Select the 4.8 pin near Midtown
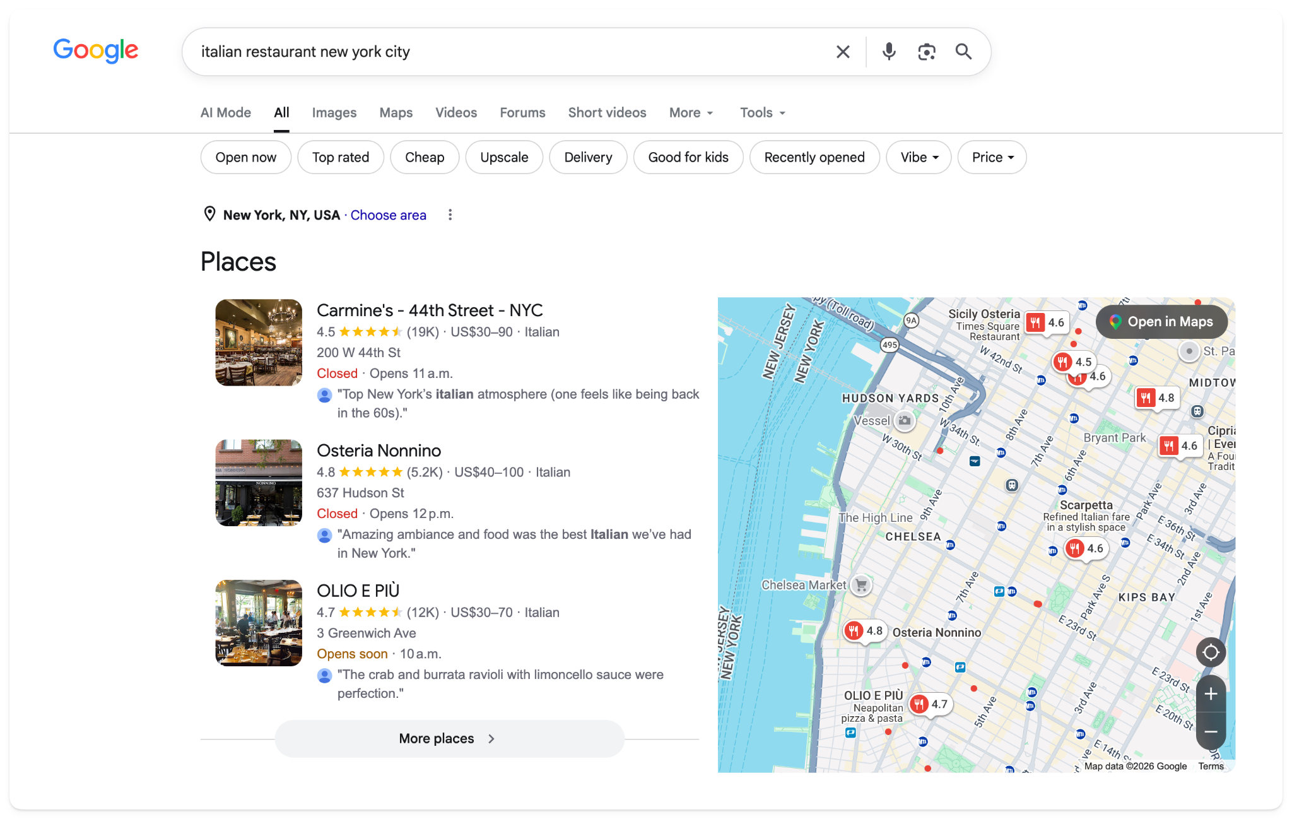 1157,398
